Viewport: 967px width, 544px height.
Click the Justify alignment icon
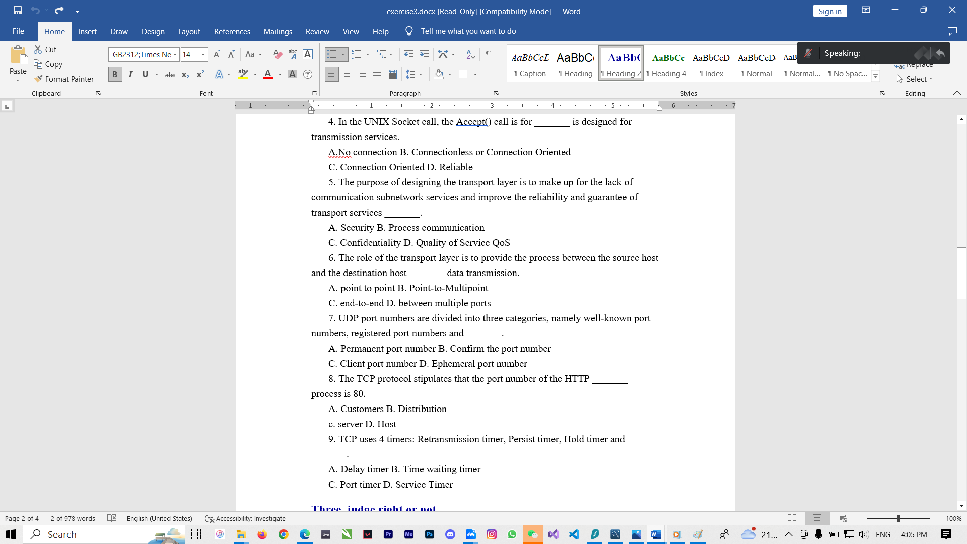tap(377, 75)
